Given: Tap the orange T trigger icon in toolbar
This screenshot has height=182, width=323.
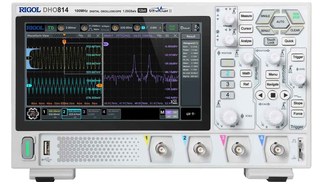Looking at the screenshot, I should click(138, 28).
